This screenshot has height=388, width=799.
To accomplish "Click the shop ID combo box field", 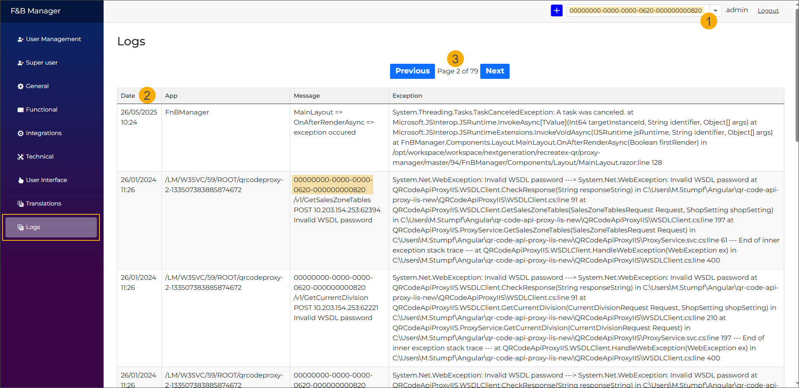I will tap(635, 11).
